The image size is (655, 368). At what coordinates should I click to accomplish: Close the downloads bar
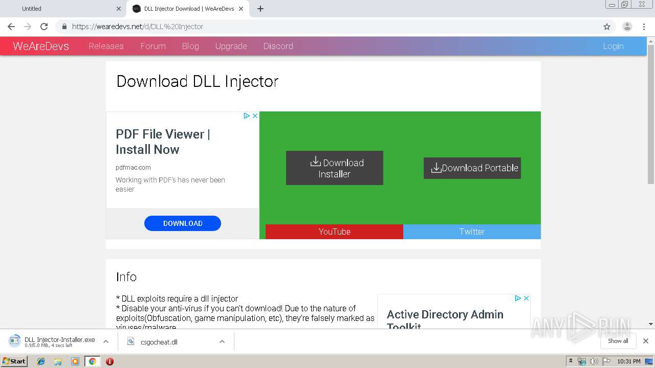(x=646, y=341)
